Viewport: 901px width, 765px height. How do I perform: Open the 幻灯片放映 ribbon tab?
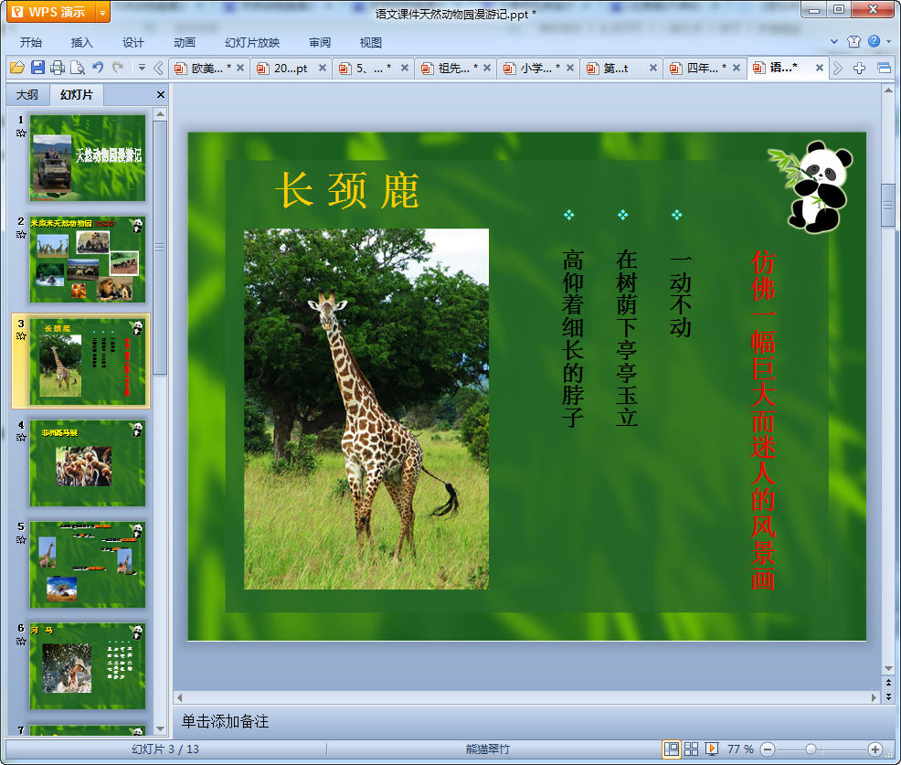(x=252, y=43)
